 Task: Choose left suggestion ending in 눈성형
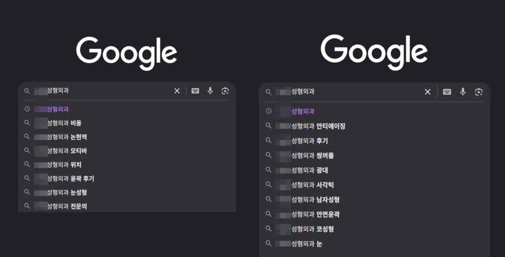[127, 192]
